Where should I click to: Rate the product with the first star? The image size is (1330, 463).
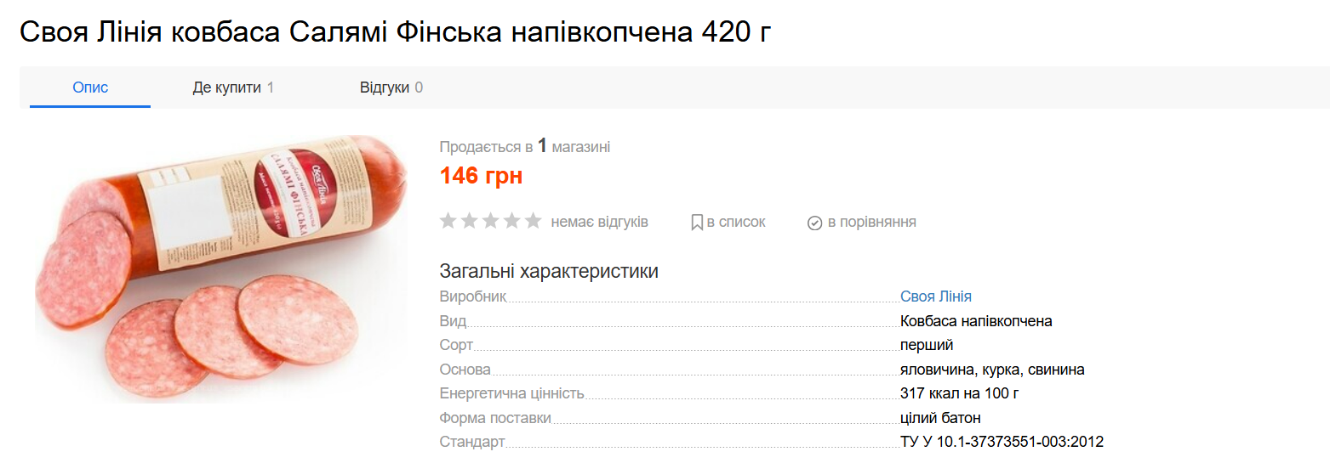pos(448,222)
